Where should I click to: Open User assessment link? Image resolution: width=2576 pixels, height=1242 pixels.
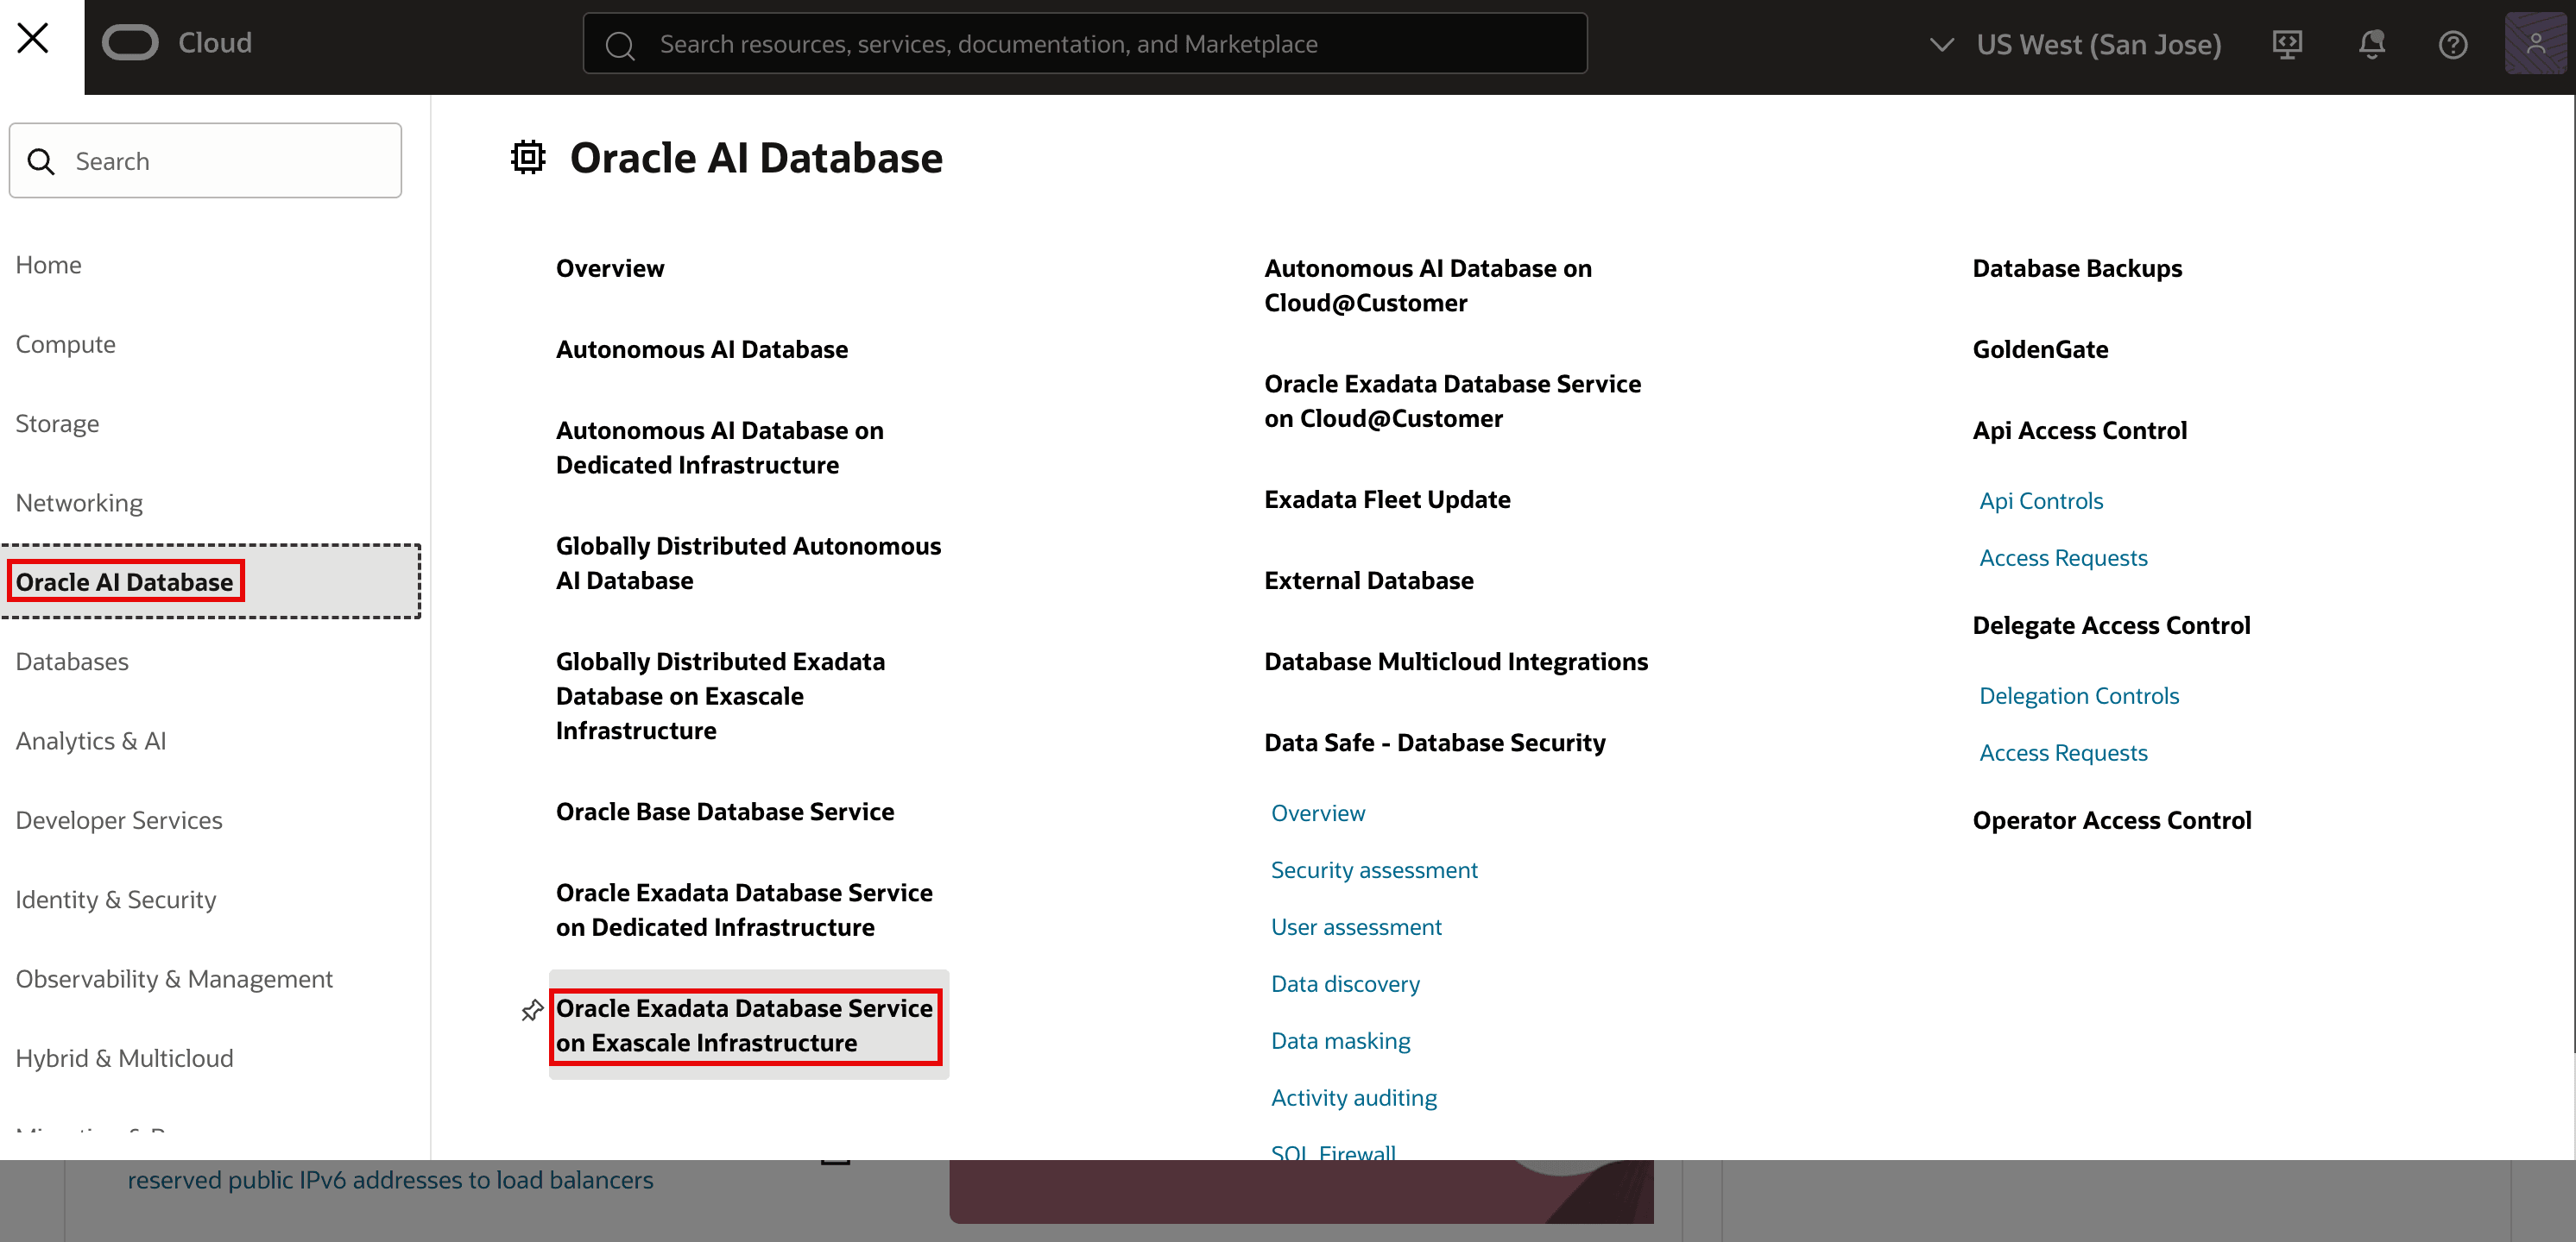point(1356,927)
